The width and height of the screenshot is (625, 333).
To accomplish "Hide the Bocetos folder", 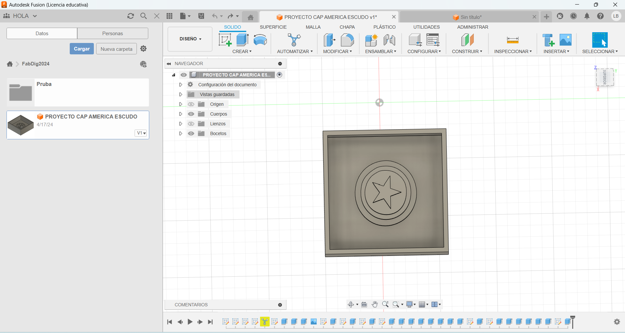I will click(x=191, y=133).
